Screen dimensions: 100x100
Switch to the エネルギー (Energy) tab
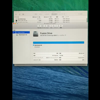[x=47, y=14]
